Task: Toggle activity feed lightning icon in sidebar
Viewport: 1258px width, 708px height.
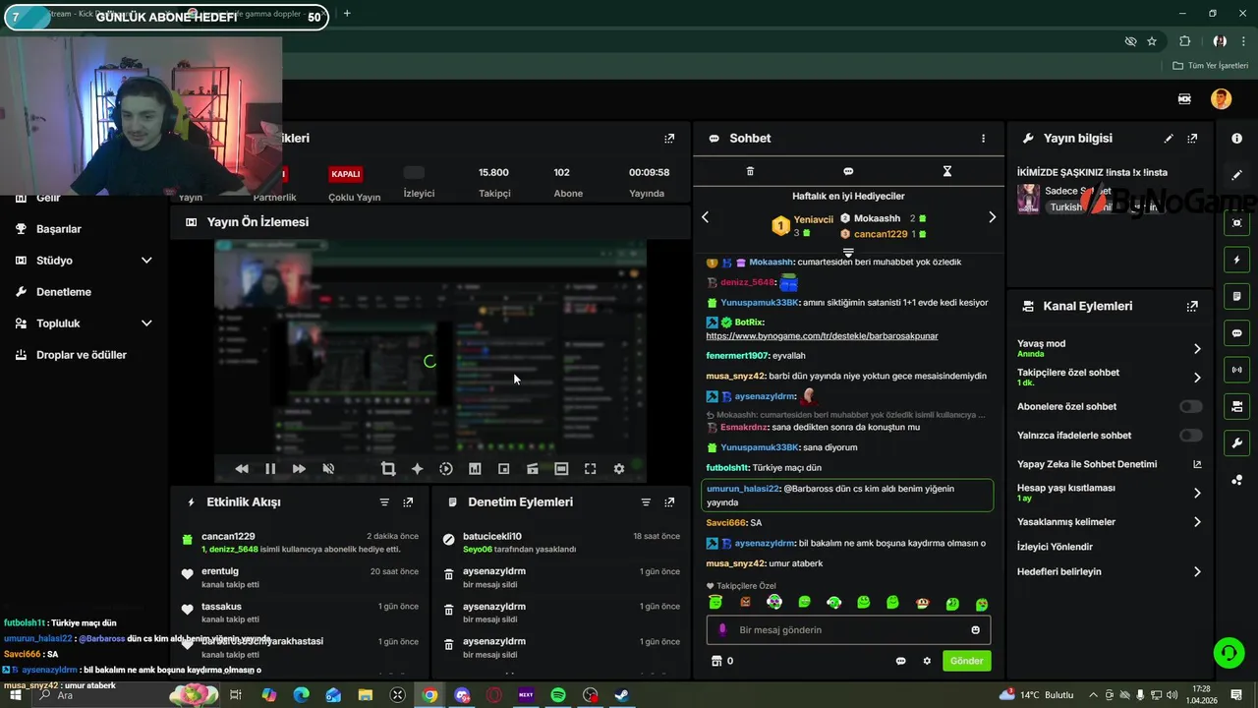Action: pos(1237,261)
